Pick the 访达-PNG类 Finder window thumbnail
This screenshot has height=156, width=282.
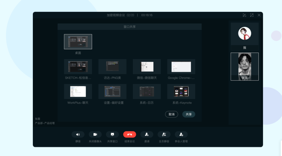click(112, 66)
